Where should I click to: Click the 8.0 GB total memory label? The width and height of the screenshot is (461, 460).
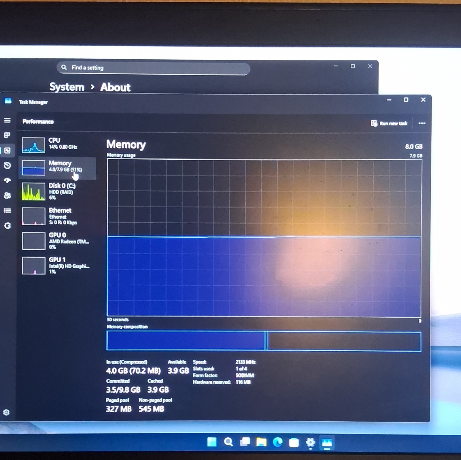[414, 147]
